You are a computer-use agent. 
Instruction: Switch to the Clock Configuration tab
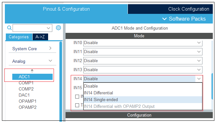click(x=170, y=9)
